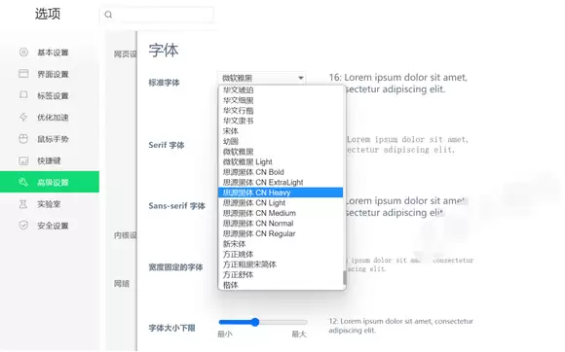This screenshot has width=565, height=352.
Task: Click the 安全设置 shield icon
Action: (x=23, y=226)
